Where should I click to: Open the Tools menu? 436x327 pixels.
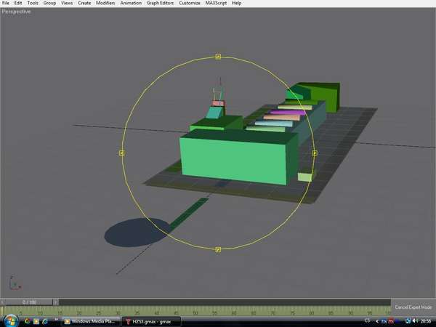click(x=33, y=4)
